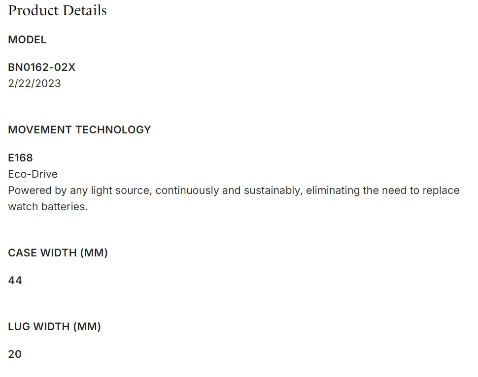The height and width of the screenshot is (377, 478).
Task: Click the phrase "Powered by any light source"
Action: [x=79, y=190]
